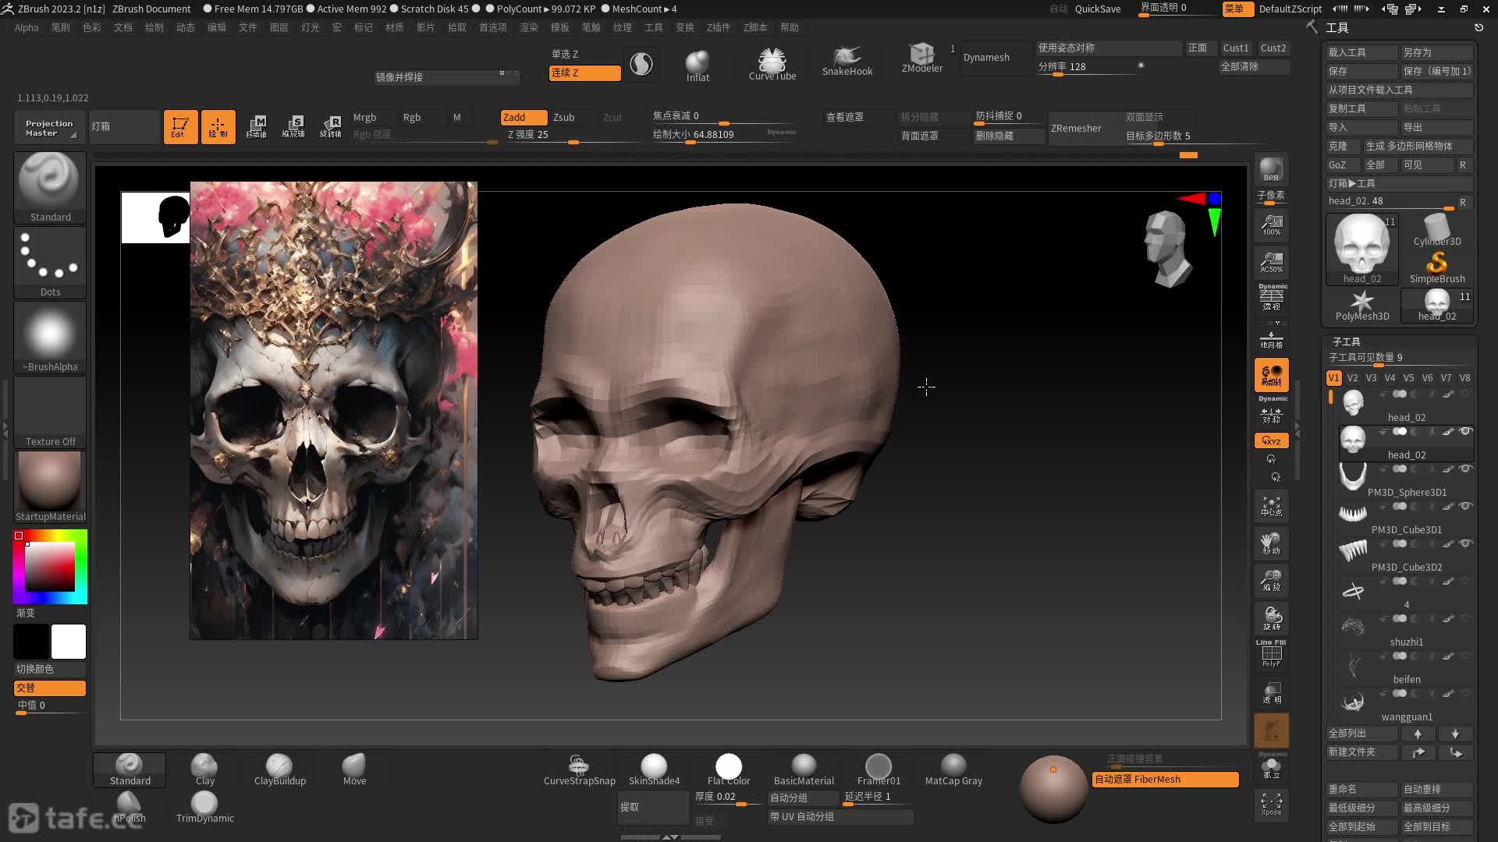The image size is (1498, 842).
Task: Click 全部列出 list all button
Action: (1362, 734)
